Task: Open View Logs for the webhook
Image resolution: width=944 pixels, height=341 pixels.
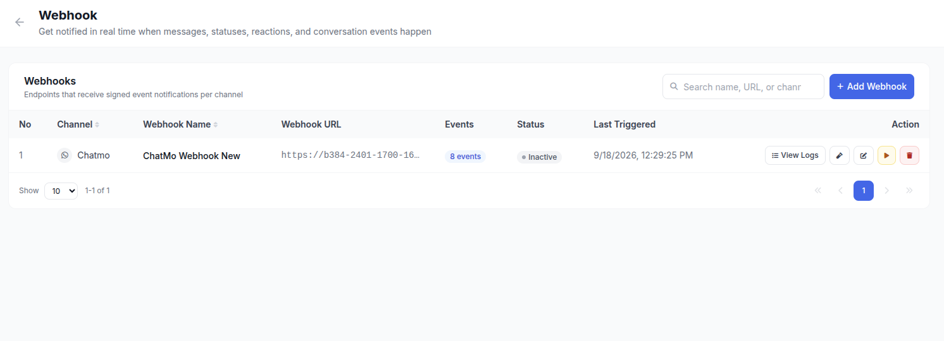Action: [x=795, y=155]
